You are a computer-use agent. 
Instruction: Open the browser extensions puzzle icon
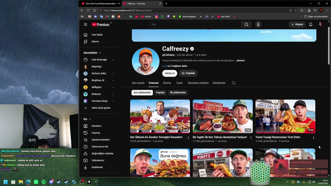[x=302, y=10]
